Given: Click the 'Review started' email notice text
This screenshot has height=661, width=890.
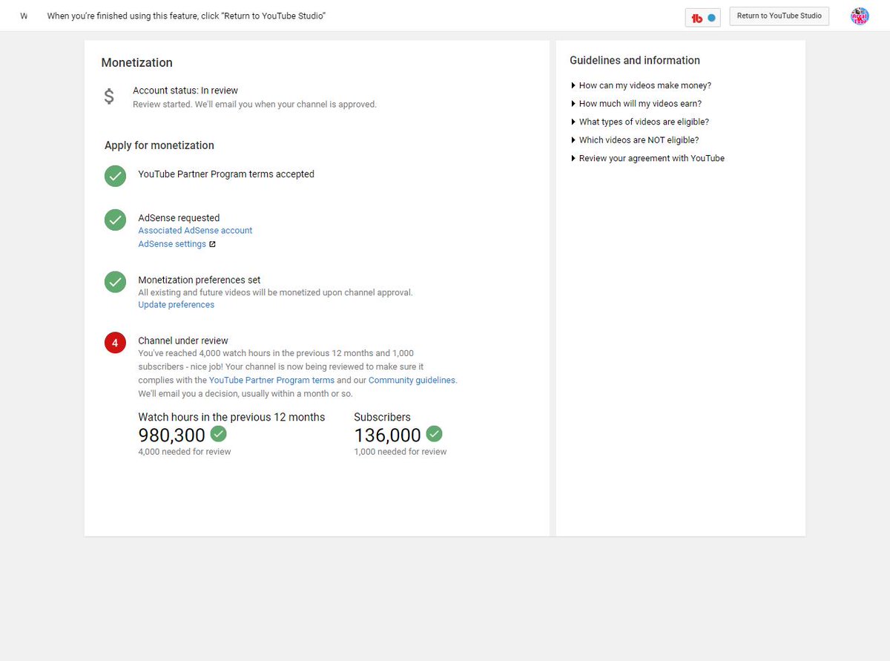Looking at the screenshot, I should click(254, 105).
